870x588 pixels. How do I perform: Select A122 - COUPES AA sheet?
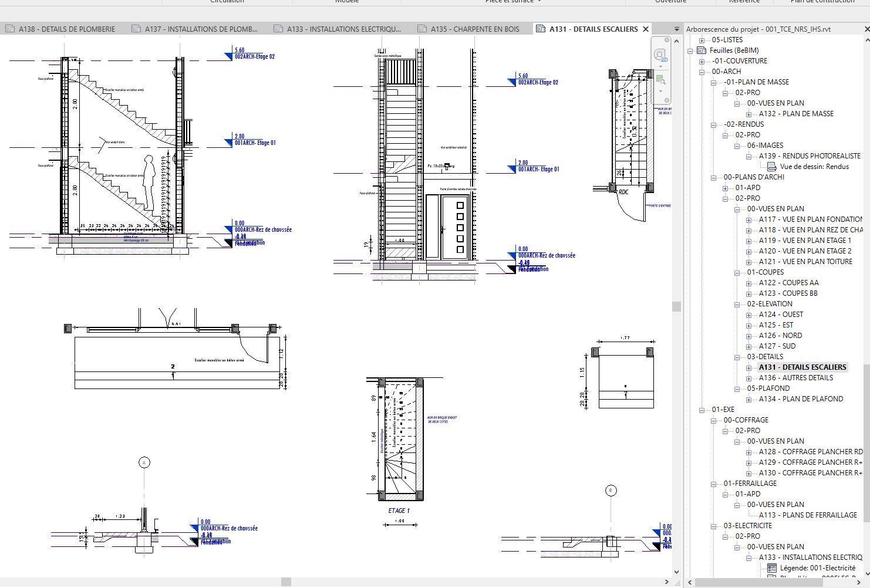pyautogui.click(x=788, y=283)
